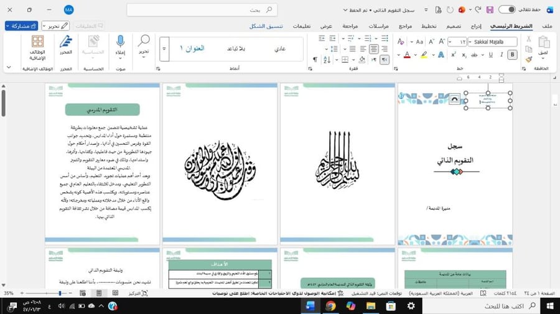Toggle Right-to-Left text direction button

[385, 60]
